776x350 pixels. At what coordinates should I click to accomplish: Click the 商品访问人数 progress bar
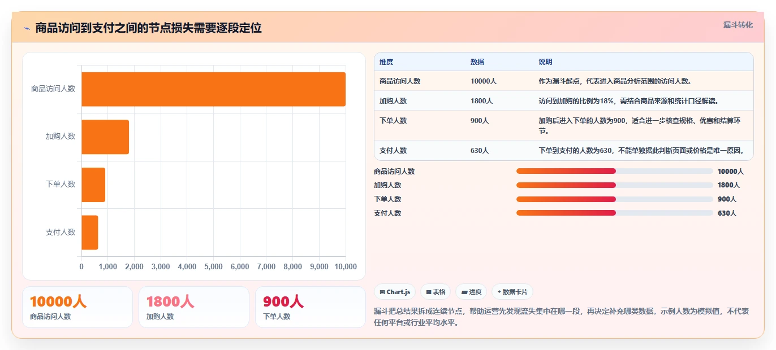coord(615,171)
